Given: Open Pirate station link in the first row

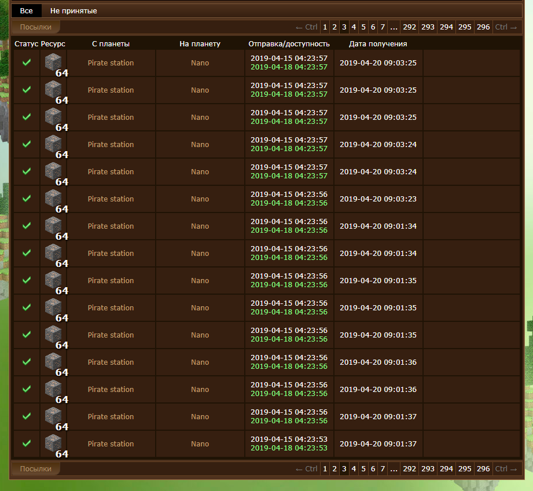Looking at the screenshot, I should [x=111, y=63].
